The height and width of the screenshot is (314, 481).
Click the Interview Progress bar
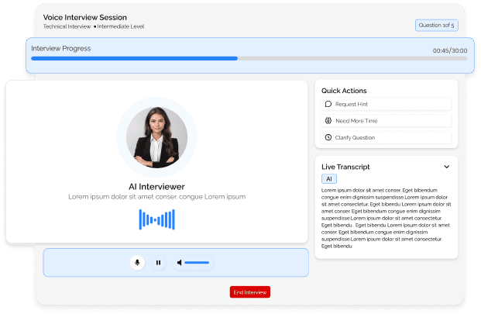[249, 58]
